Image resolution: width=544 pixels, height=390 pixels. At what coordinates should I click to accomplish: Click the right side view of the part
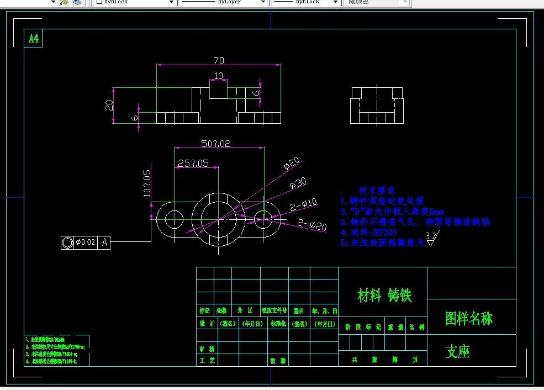pyautogui.click(x=377, y=106)
